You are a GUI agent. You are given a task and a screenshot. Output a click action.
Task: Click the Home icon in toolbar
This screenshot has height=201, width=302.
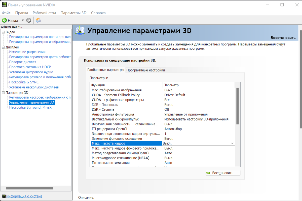(x=38, y=20)
